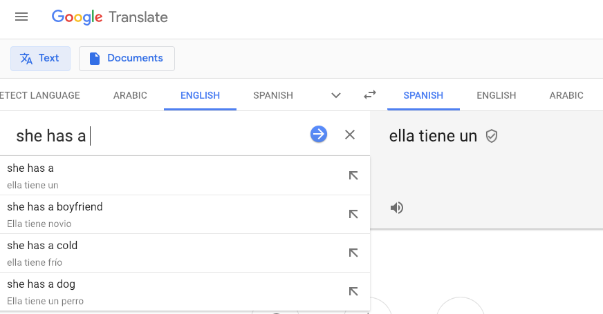Viewport: 603px width, 314px height.
Task: Choose English as target language
Action: pyautogui.click(x=496, y=95)
